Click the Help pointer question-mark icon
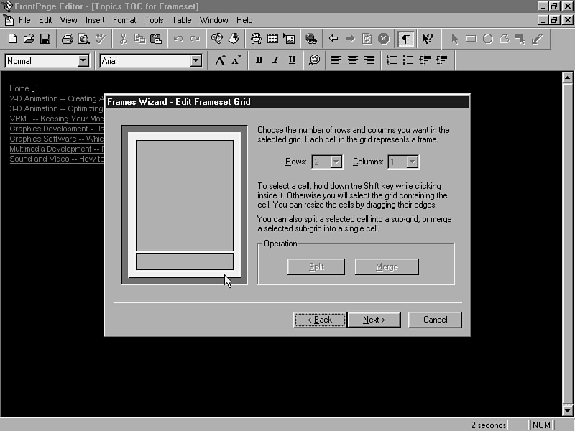575x431 pixels. [x=428, y=39]
